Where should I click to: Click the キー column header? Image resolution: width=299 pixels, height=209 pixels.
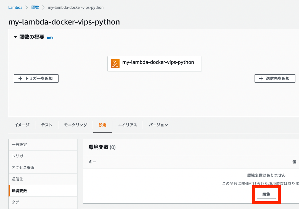click(x=93, y=162)
